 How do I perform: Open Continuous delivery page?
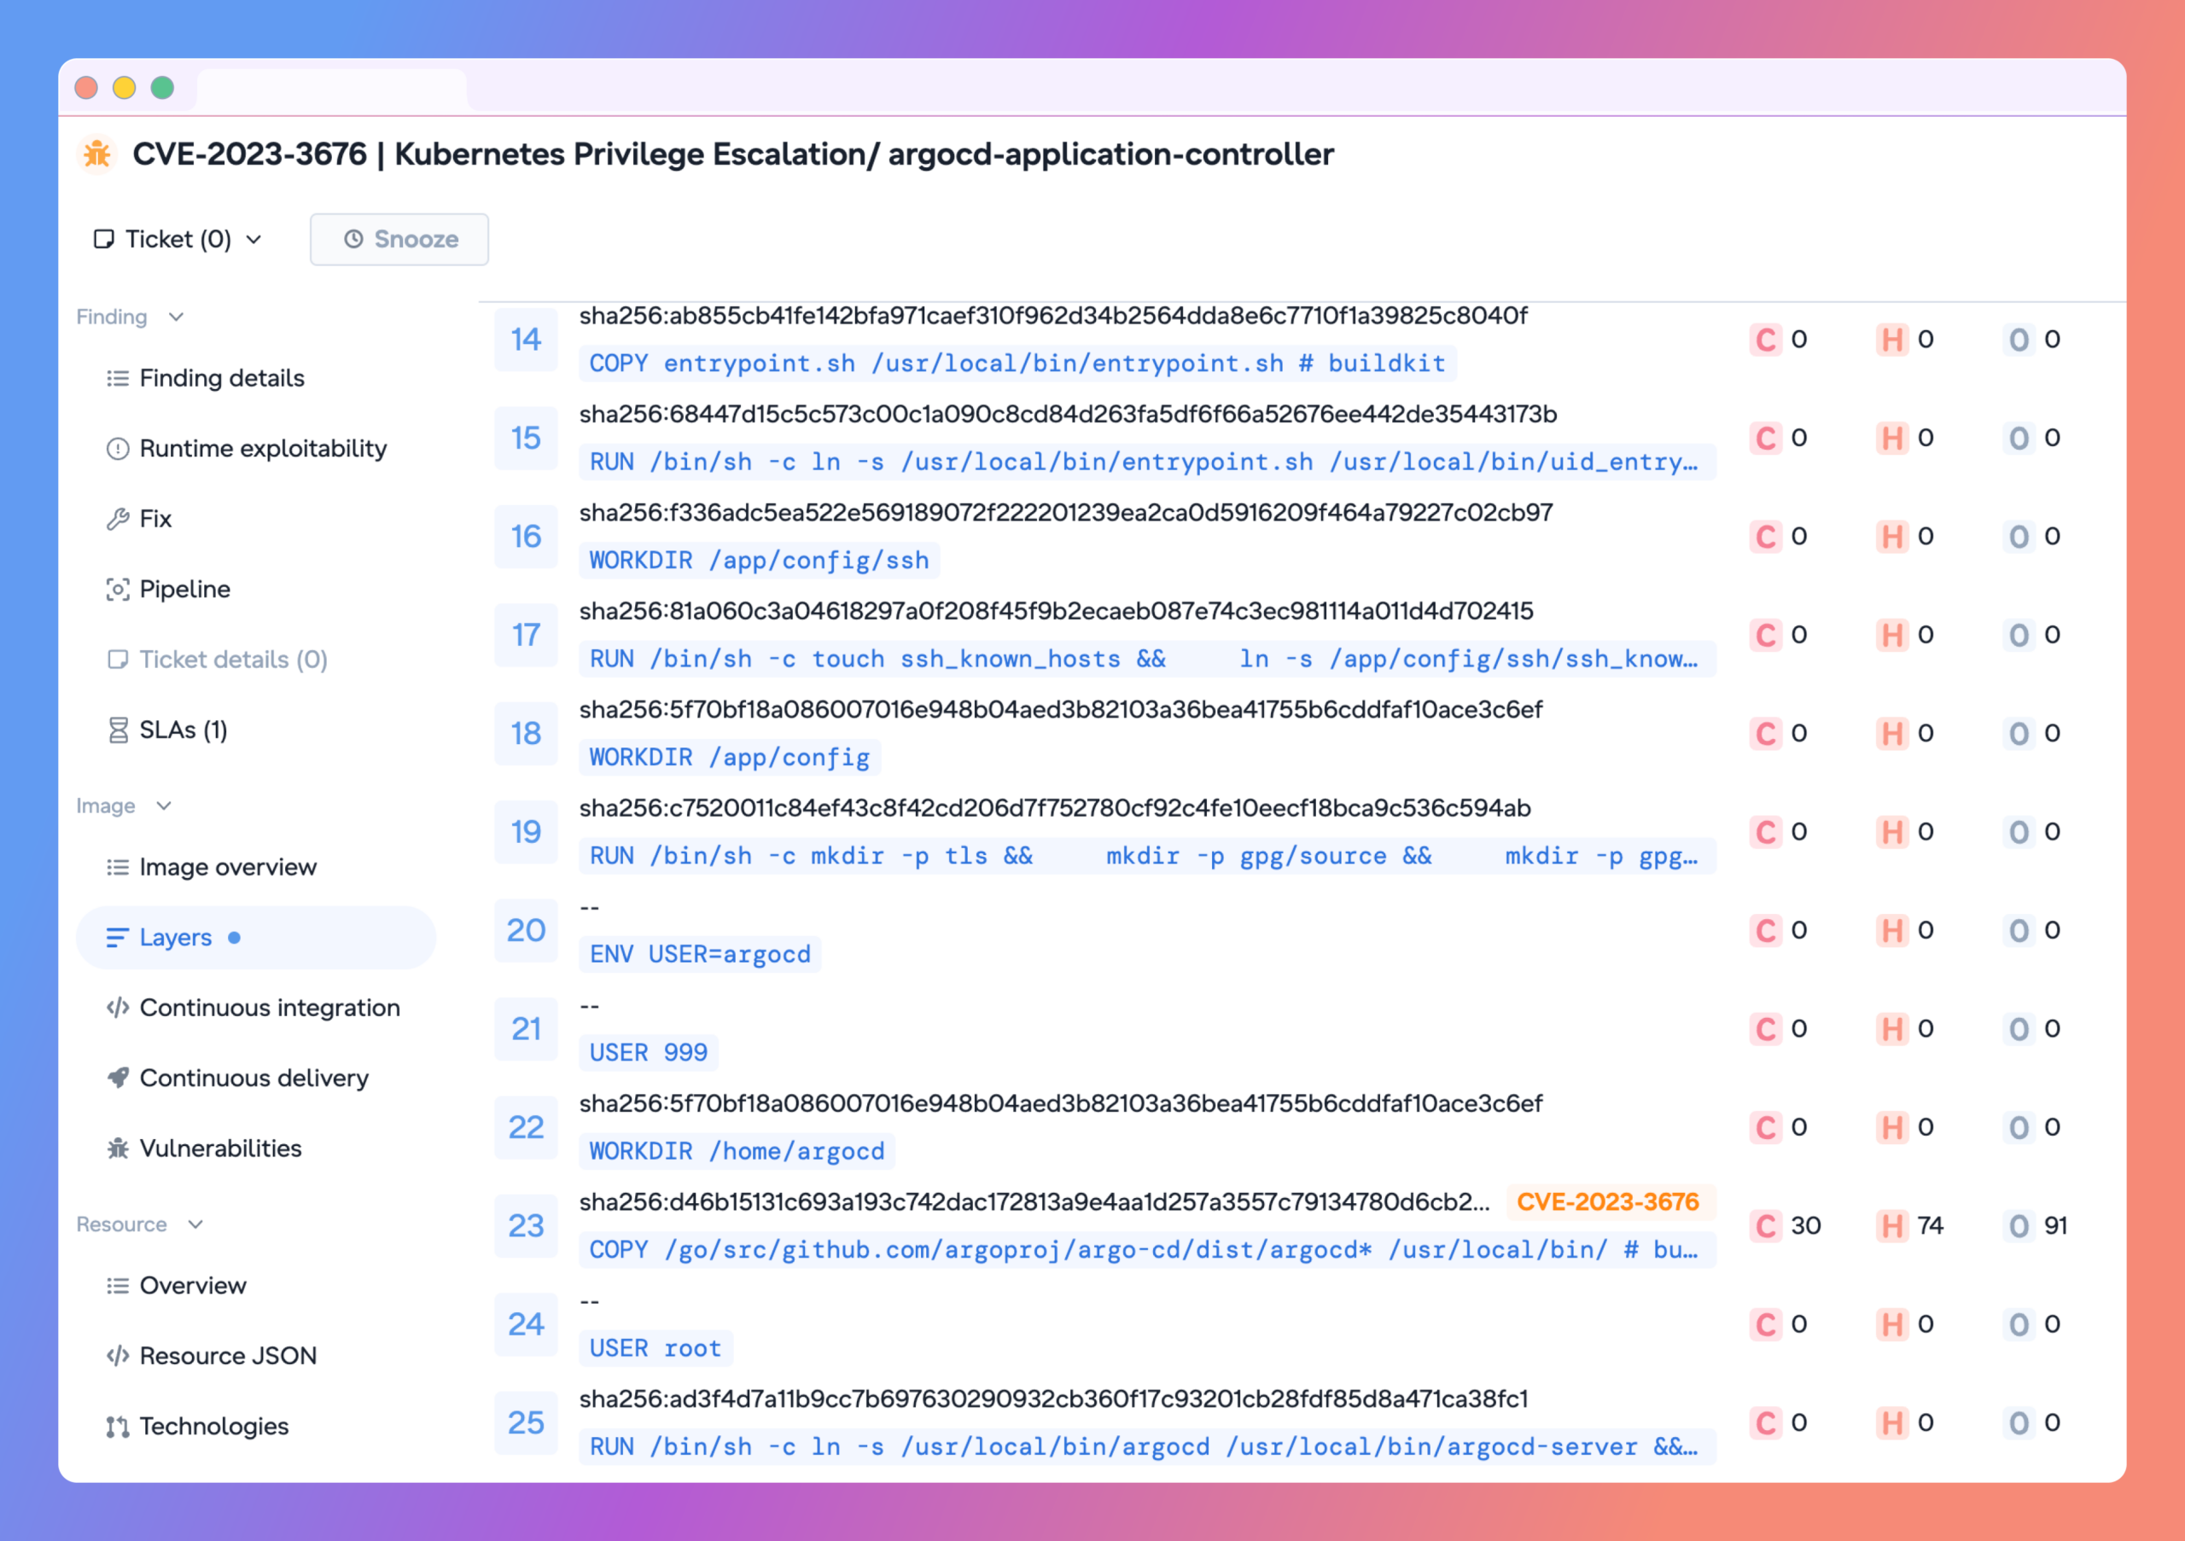point(254,1079)
